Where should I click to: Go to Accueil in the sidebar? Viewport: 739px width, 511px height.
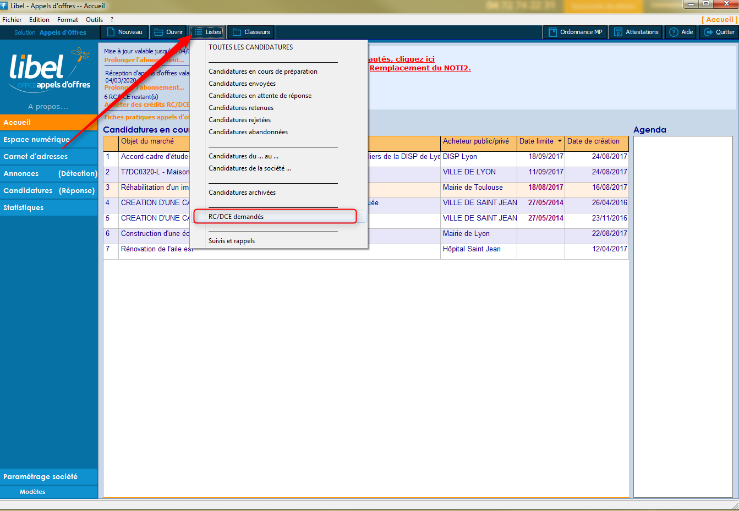(49, 123)
